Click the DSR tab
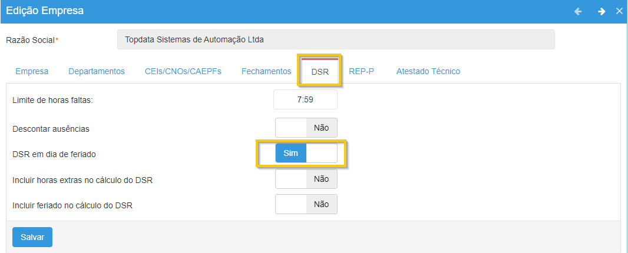This screenshot has height=253, width=628. (x=320, y=72)
